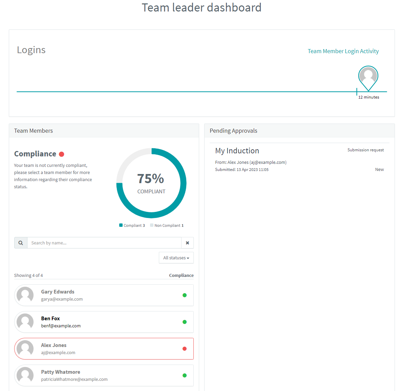Click Alex Jones avatar icon
Viewport: 401px width, 391px height.
[x=25, y=349]
